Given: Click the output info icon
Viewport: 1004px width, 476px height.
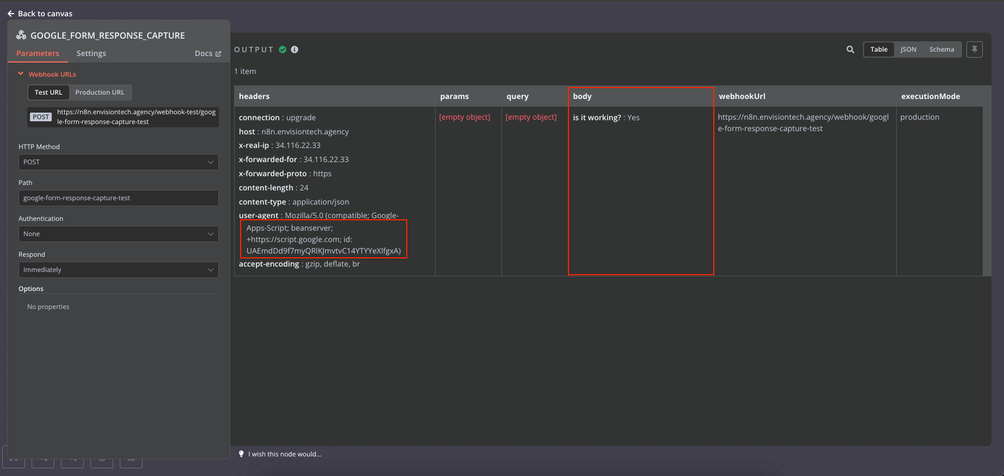Looking at the screenshot, I should click(x=295, y=50).
